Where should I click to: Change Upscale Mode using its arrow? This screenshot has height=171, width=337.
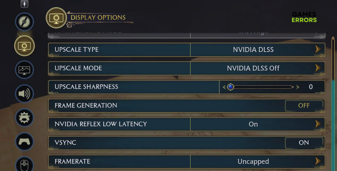tap(318, 68)
